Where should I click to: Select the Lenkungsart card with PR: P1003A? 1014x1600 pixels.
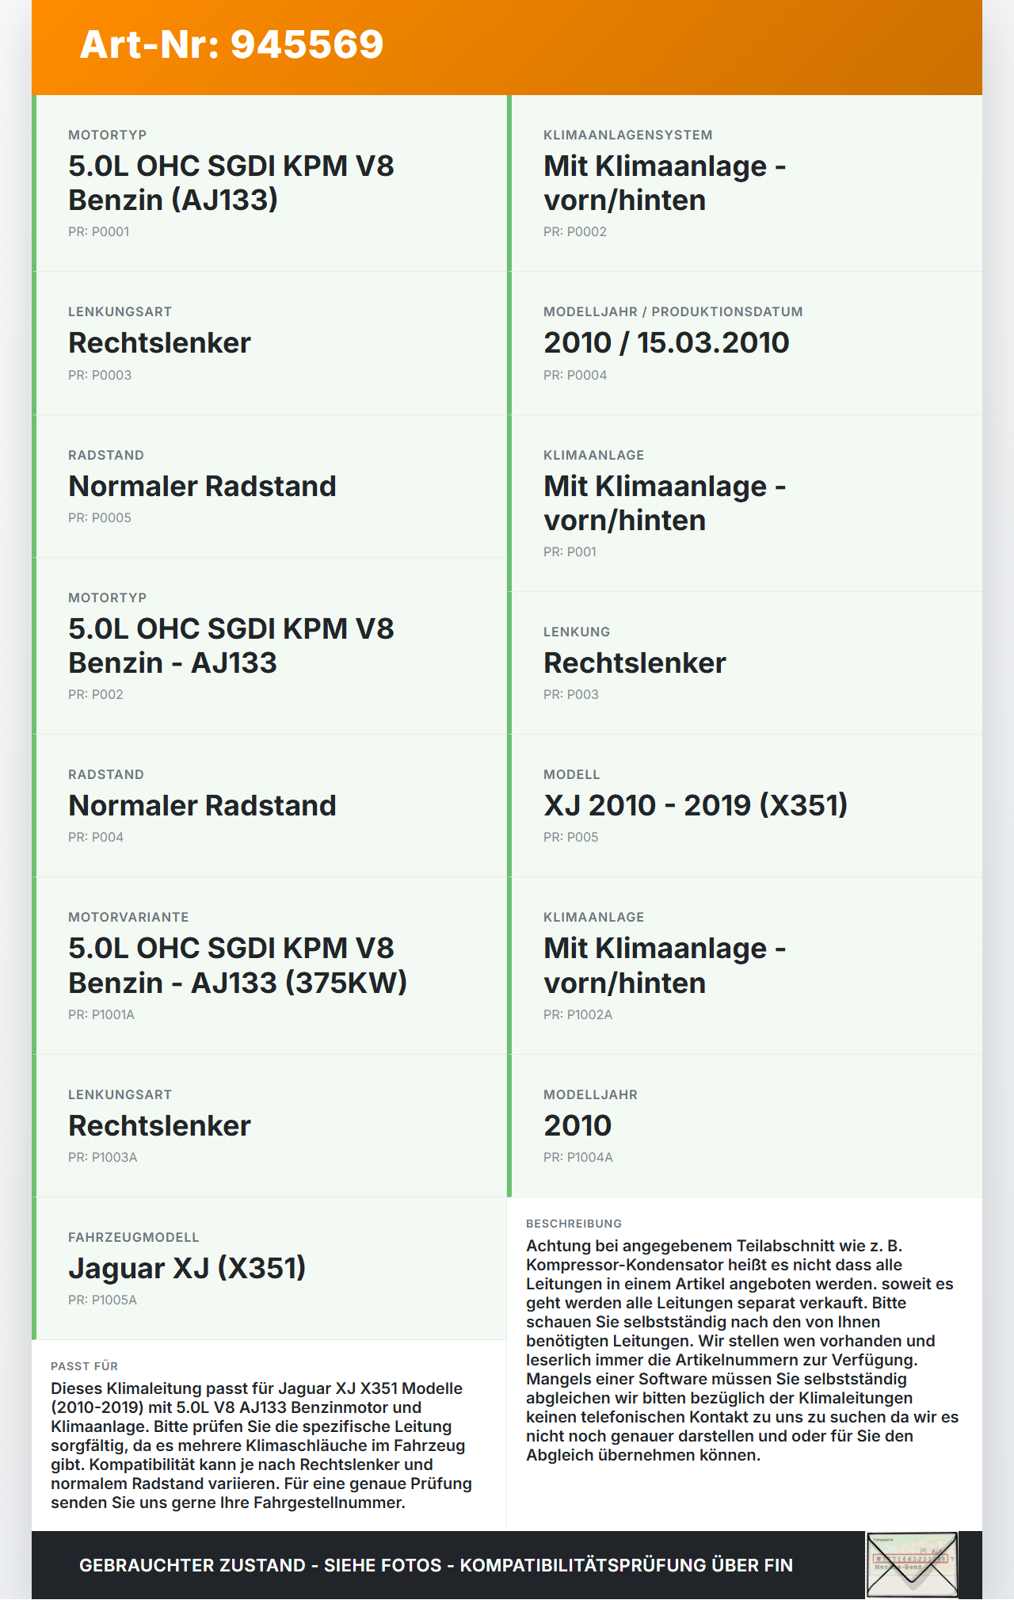[x=269, y=1126]
